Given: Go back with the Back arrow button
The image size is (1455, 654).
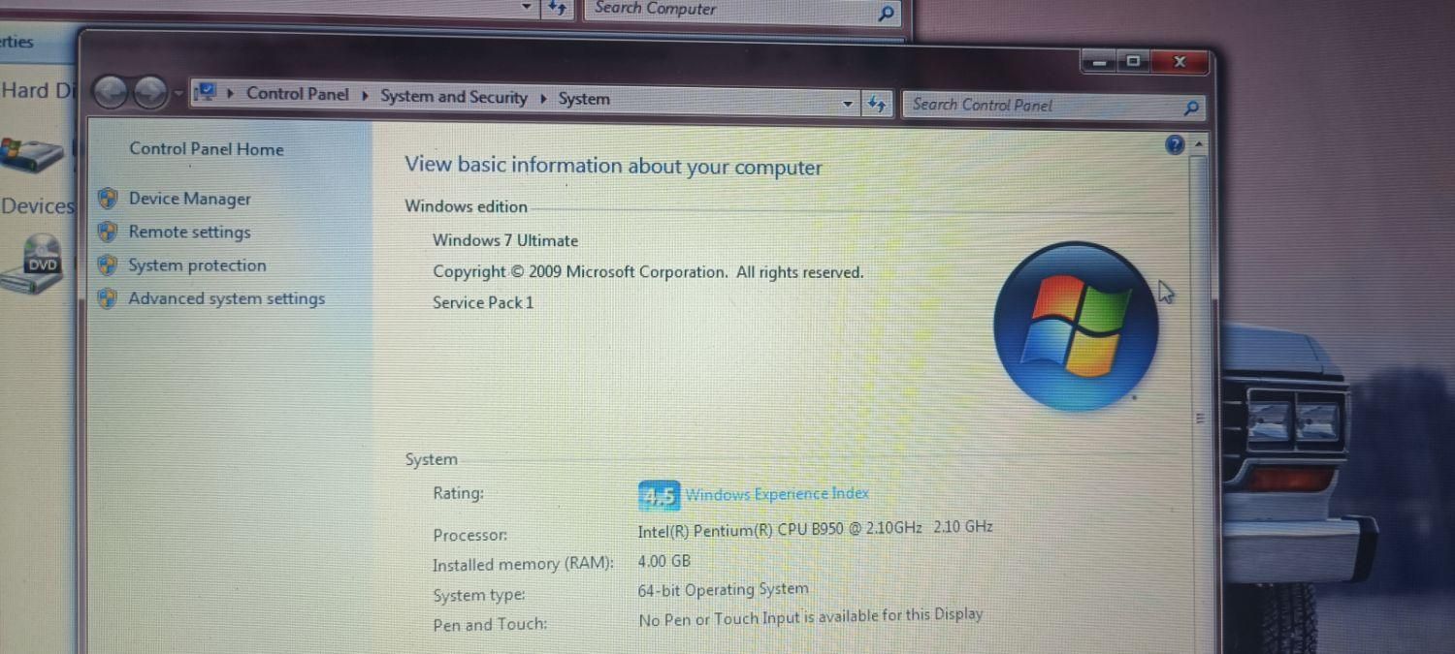Looking at the screenshot, I should click(112, 93).
